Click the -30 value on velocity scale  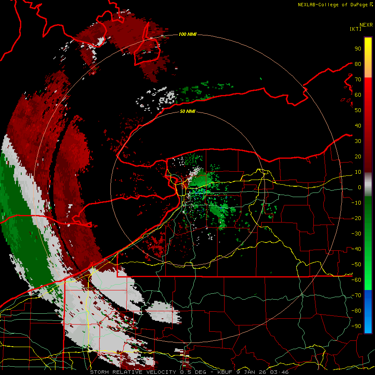tap(356, 234)
